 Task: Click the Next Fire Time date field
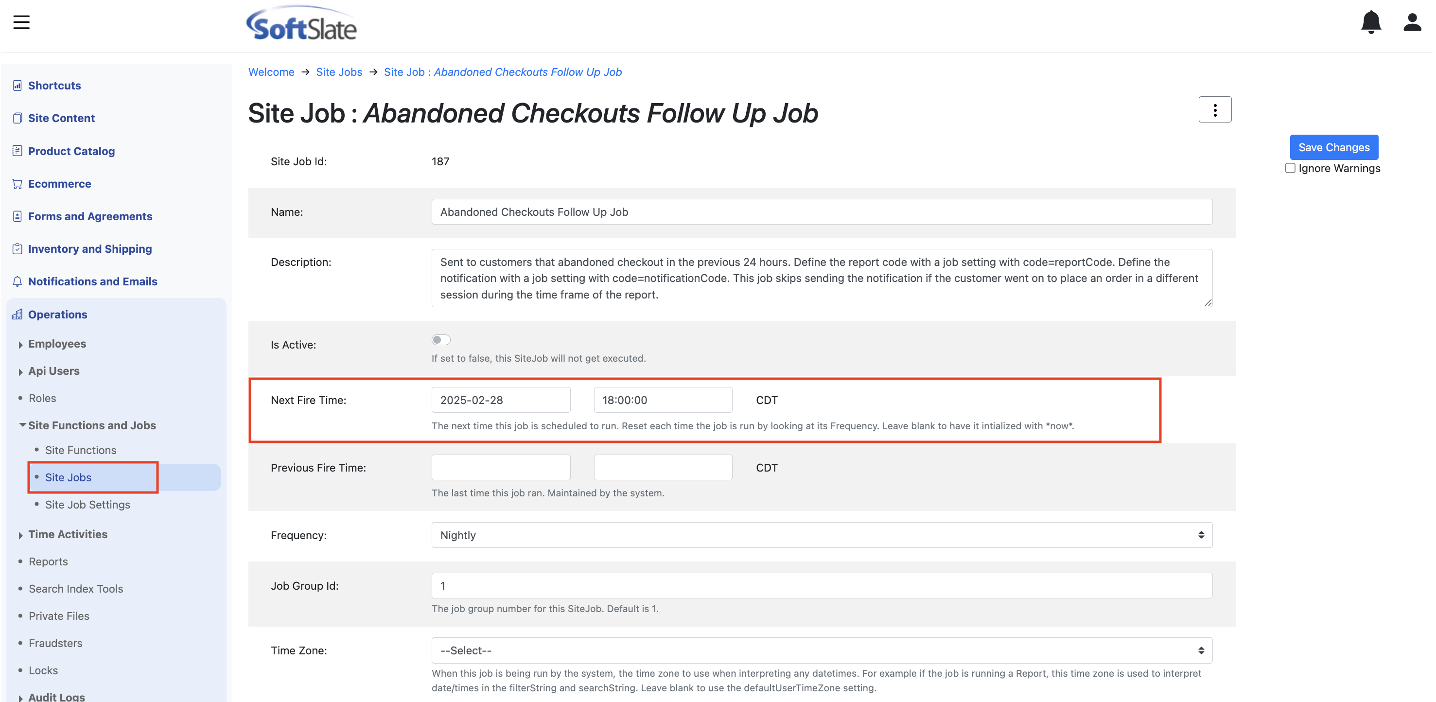[501, 400]
